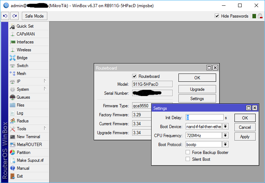Image resolution: width=265 pixels, height=183 pixels.
Task: Click OK in the Settings dialog
Action: [245, 118]
